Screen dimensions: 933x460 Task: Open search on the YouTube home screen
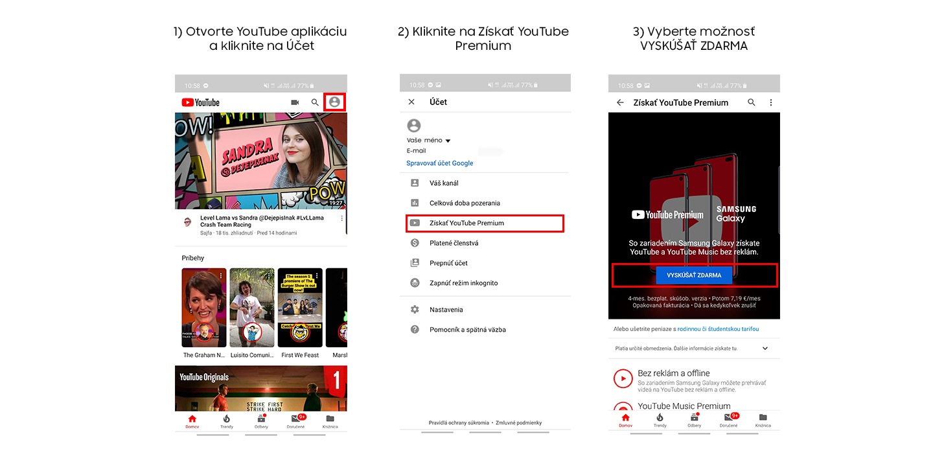(x=315, y=102)
